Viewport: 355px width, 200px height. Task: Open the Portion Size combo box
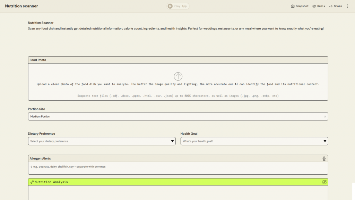[x=173, y=117]
